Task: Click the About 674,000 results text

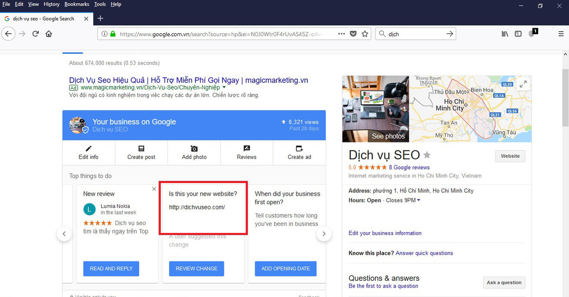Action: click(x=114, y=63)
